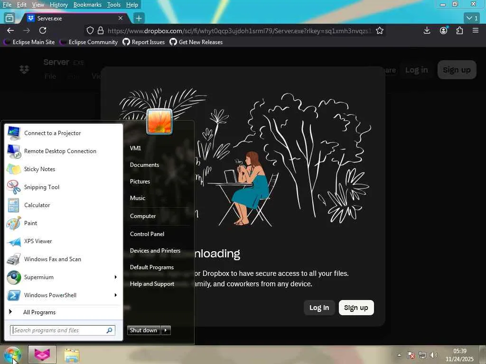The height and width of the screenshot is (364, 486).
Task: Open Sticky Notes
Action: point(64,169)
